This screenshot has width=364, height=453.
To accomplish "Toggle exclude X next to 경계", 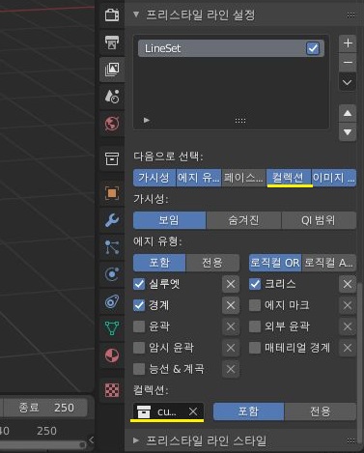I will click(231, 305).
